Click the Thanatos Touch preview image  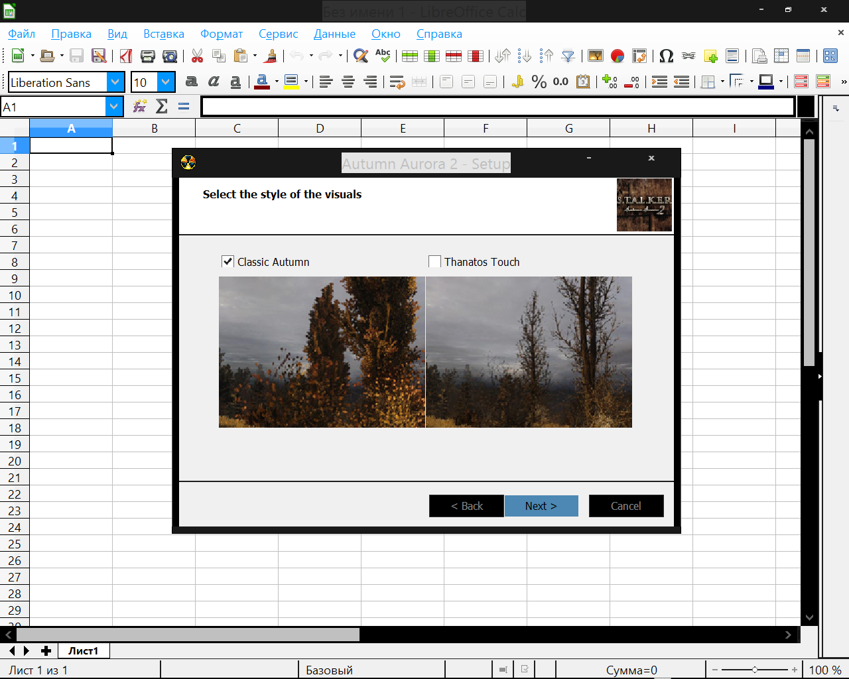[x=529, y=352]
